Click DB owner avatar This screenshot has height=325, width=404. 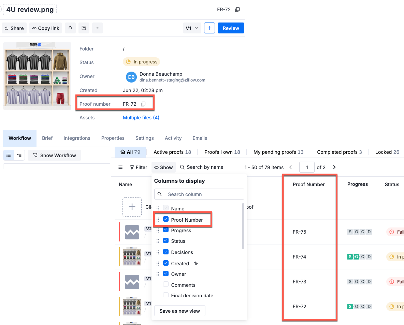[131, 77]
